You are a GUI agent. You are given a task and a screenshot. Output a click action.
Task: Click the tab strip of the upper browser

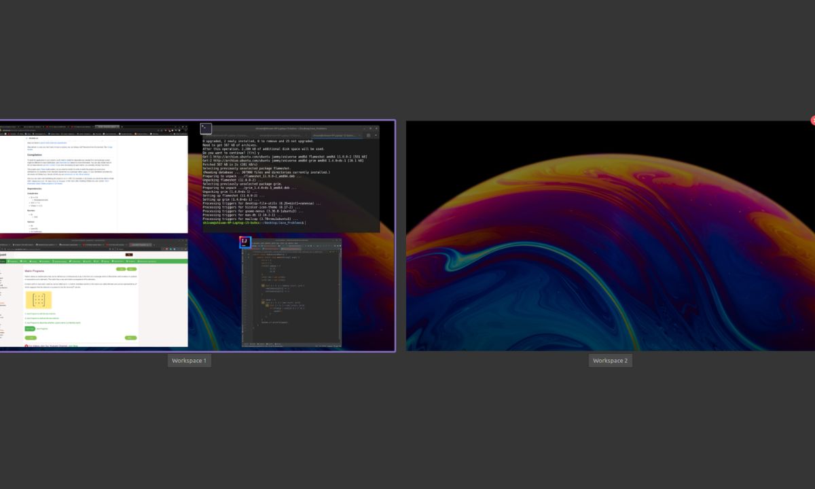pyautogui.click(x=68, y=126)
